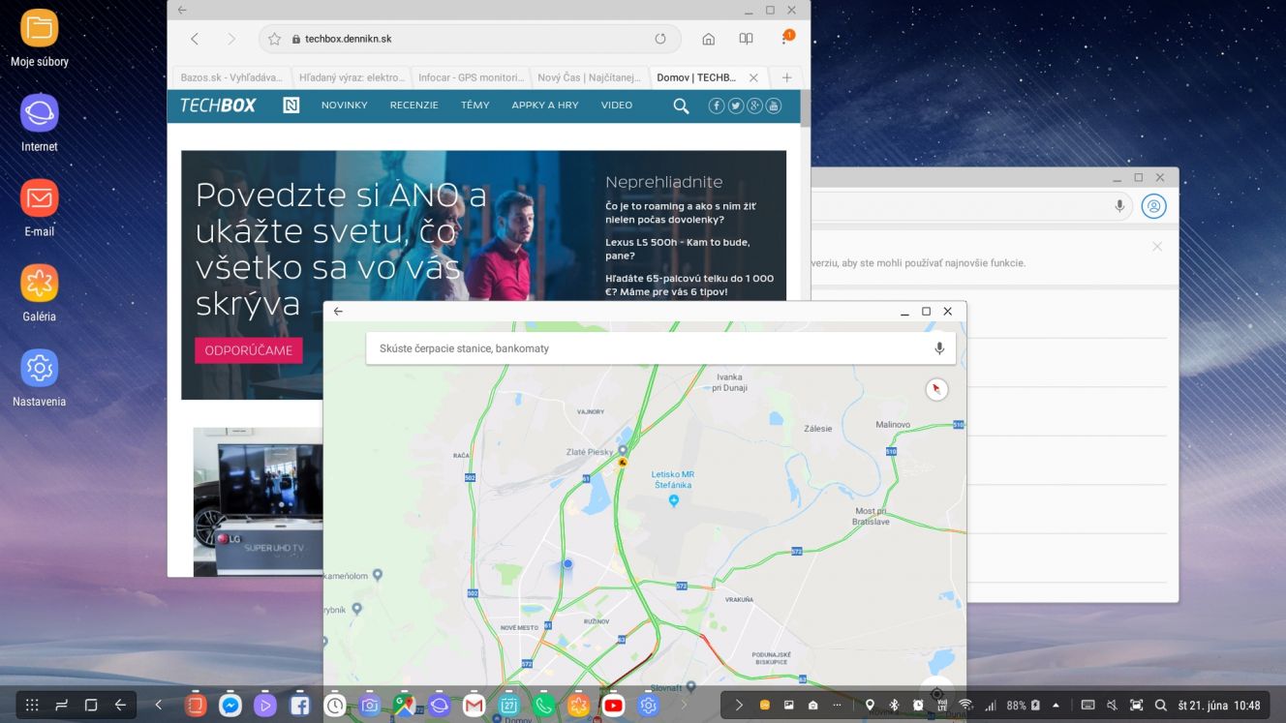The width and height of the screenshot is (1286, 723).
Task: Open on-screen keyboard tray icon
Action: (1087, 706)
